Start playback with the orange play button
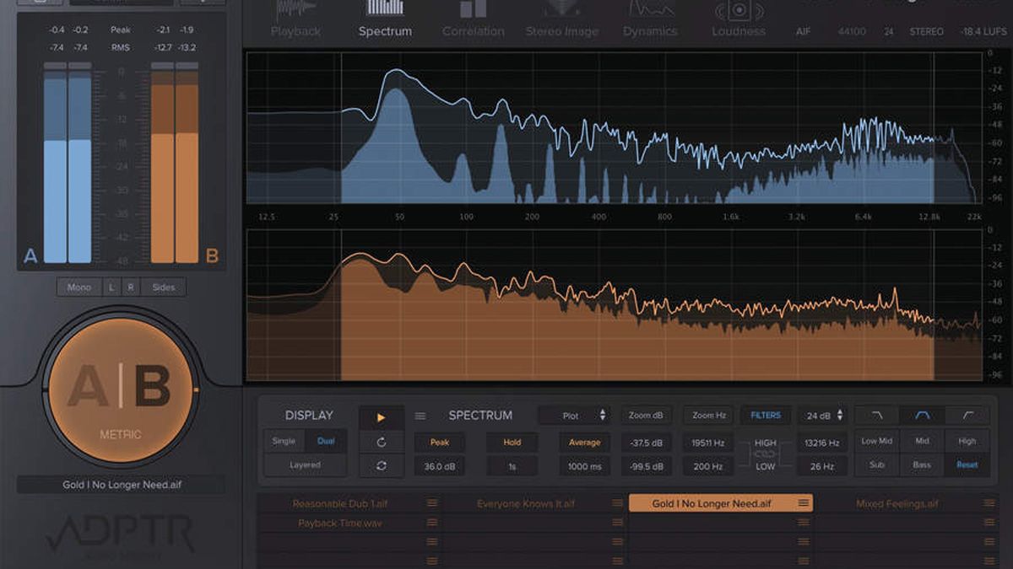 point(381,417)
